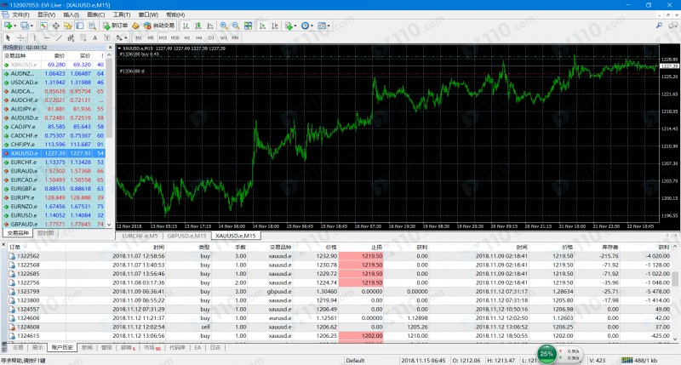
Task: Switch to the GBPUSD.e,M15 chart tab
Action: pos(188,235)
